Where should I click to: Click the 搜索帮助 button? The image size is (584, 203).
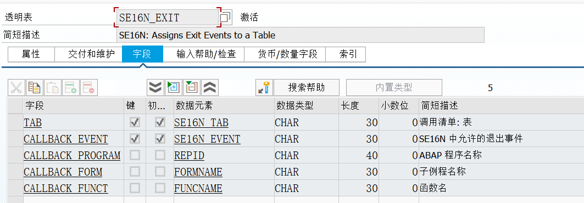[x=307, y=88]
